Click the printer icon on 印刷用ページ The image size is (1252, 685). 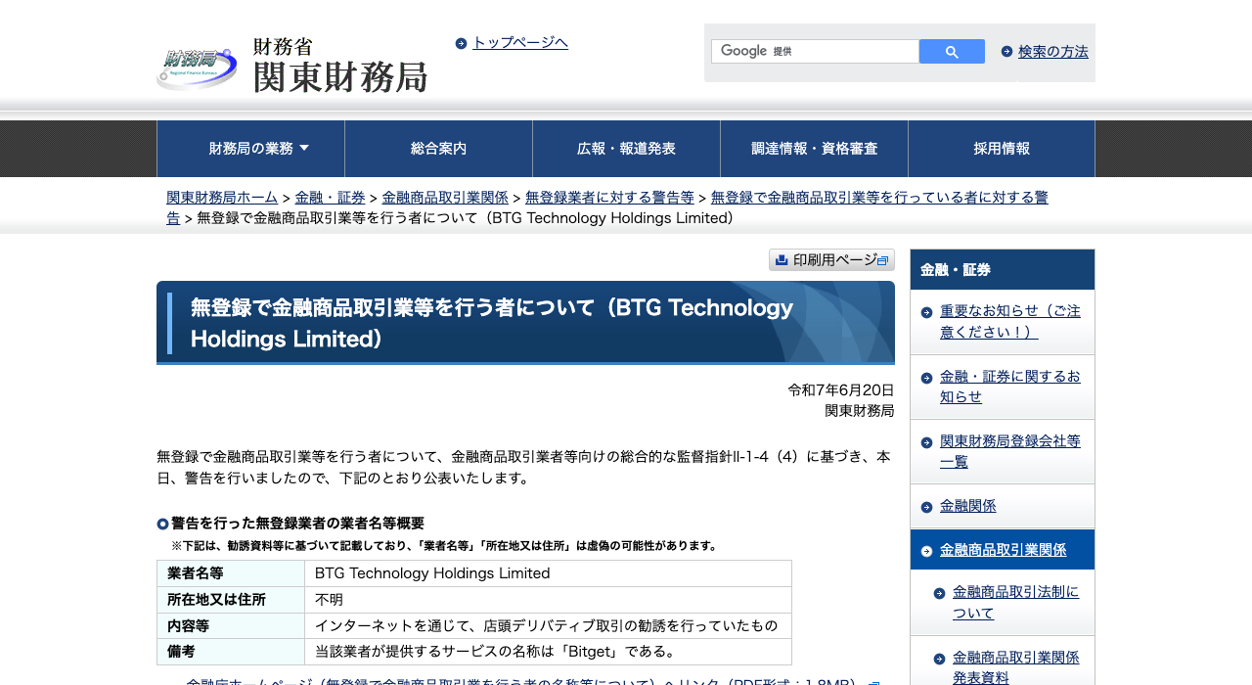(x=782, y=259)
